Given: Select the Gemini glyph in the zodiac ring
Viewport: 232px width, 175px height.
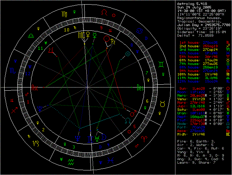Looking at the screenshot, I should point(160,64).
